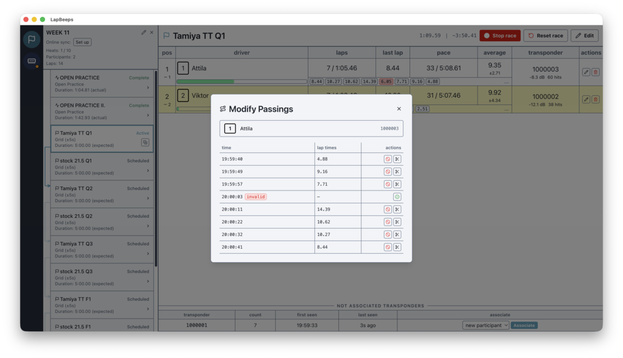623x358 pixels.
Task: Close the Modify Passings dialog
Action: (399, 109)
